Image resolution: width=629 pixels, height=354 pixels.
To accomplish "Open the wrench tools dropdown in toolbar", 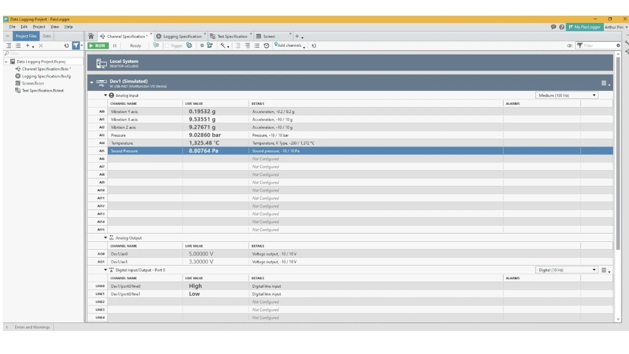I will click(x=224, y=46).
